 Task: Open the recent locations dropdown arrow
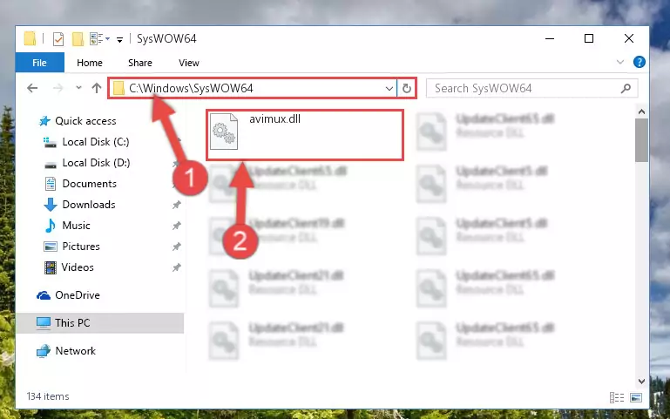click(78, 88)
